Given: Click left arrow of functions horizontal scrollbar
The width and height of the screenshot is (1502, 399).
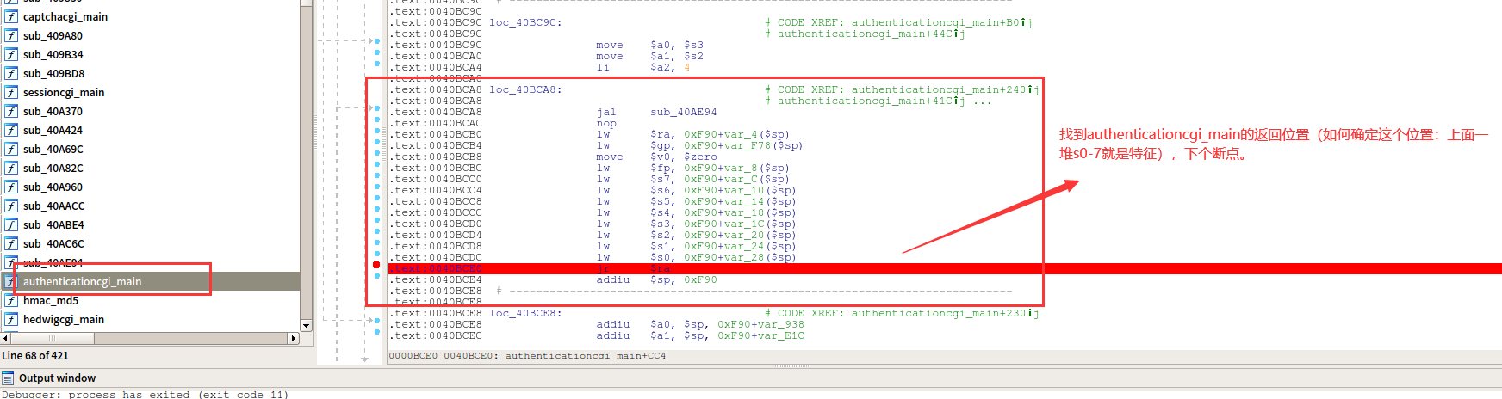Looking at the screenshot, I should pyautogui.click(x=5, y=339).
